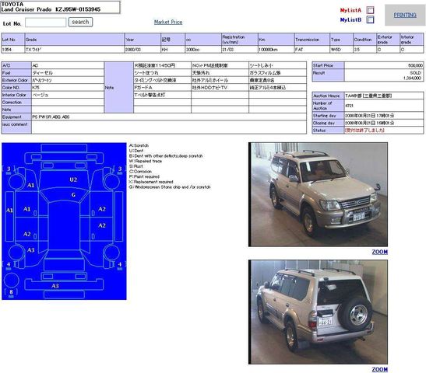Click equipment text PS PW SR ABG ABS
Viewport: 426px width, 373px height.
[x=51, y=117]
